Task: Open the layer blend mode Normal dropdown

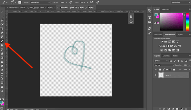Action: tap(164, 65)
